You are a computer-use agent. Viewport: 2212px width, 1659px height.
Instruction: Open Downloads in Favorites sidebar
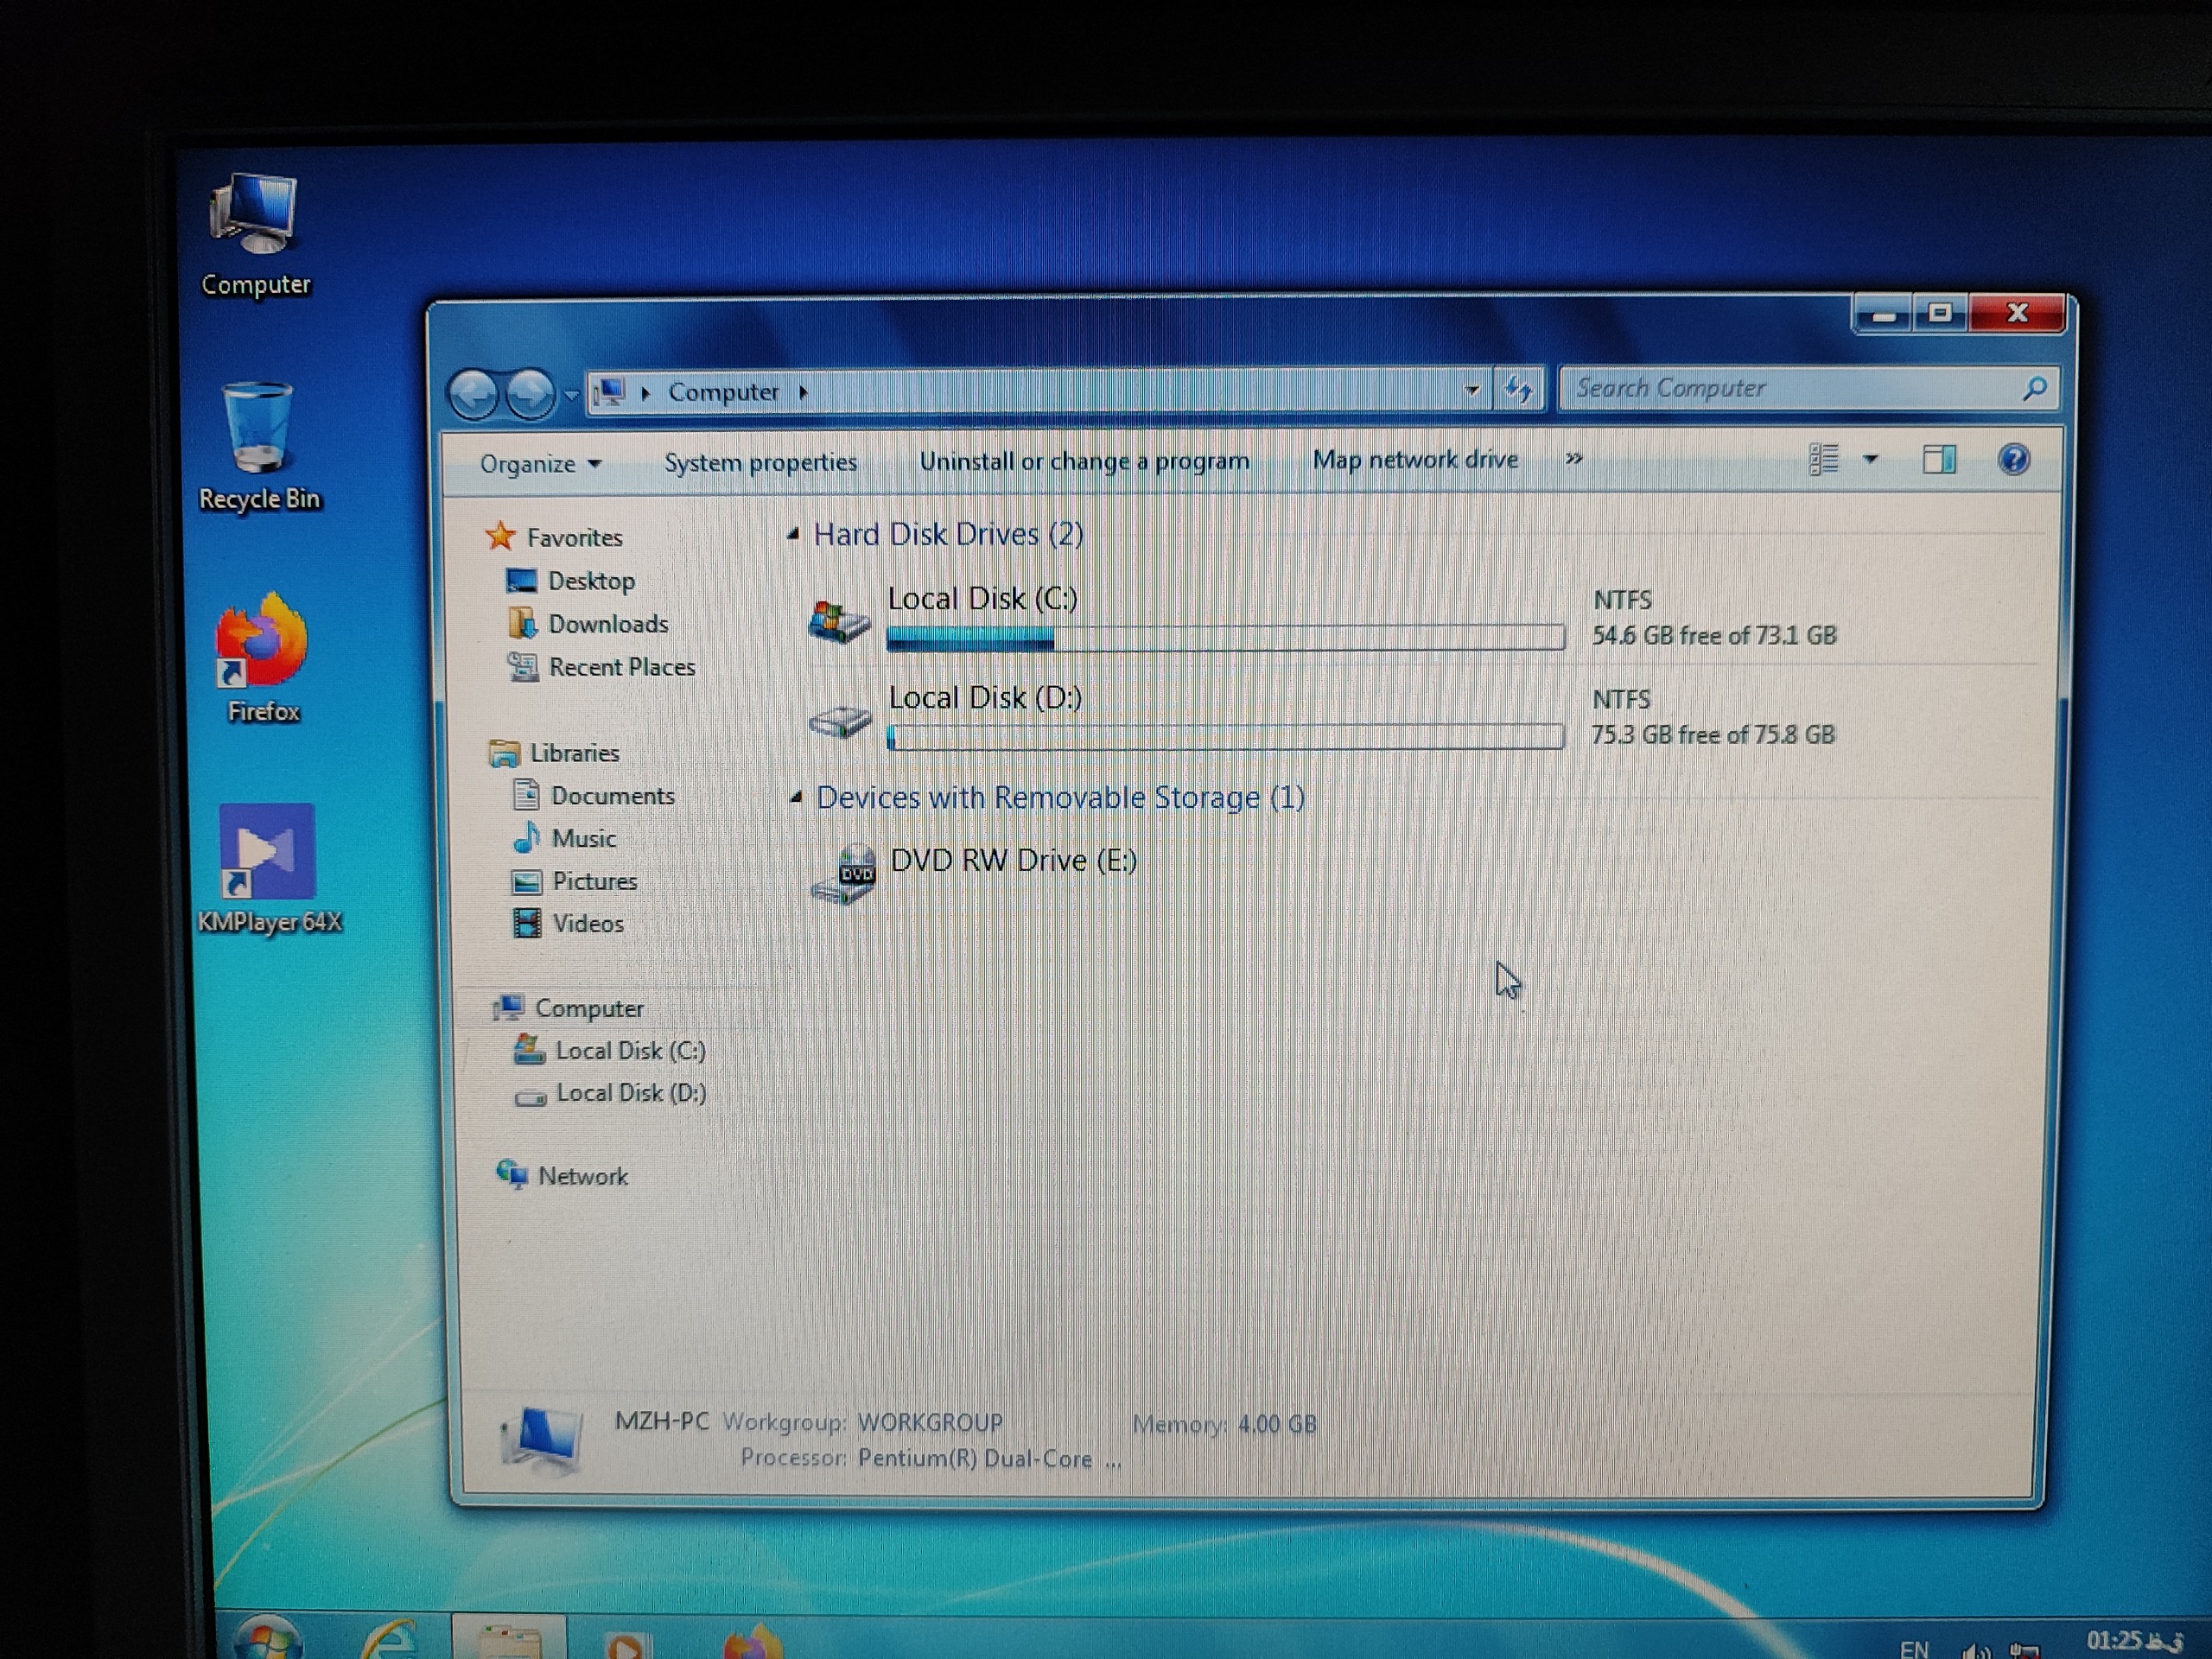point(607,624)
